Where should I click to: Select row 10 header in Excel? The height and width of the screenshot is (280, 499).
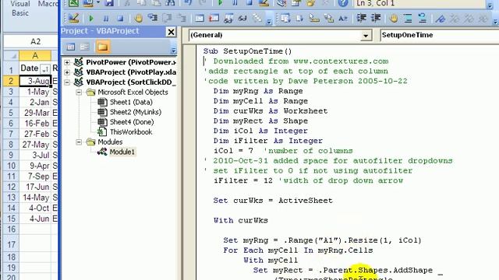pyautogui.click(x=11, y=166)
